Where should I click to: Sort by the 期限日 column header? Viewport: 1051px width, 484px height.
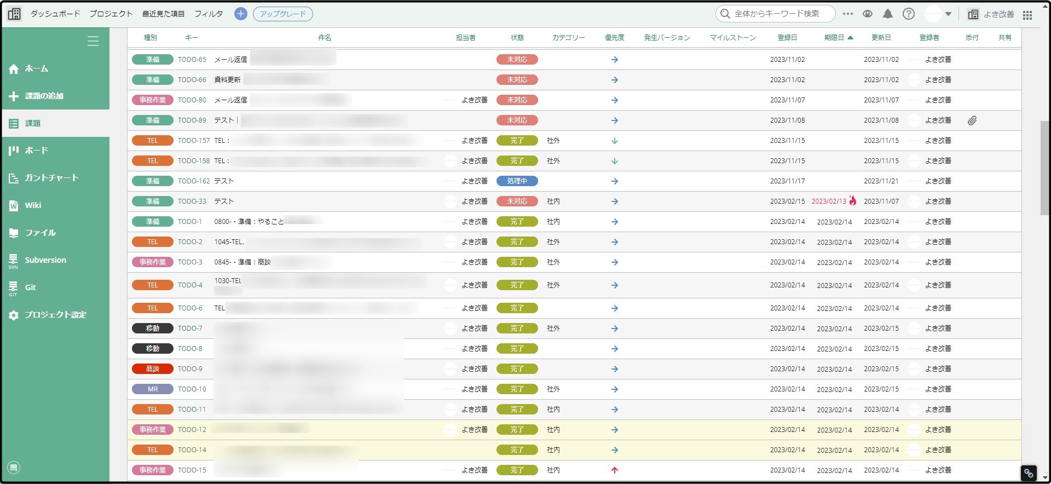[834, 38]
